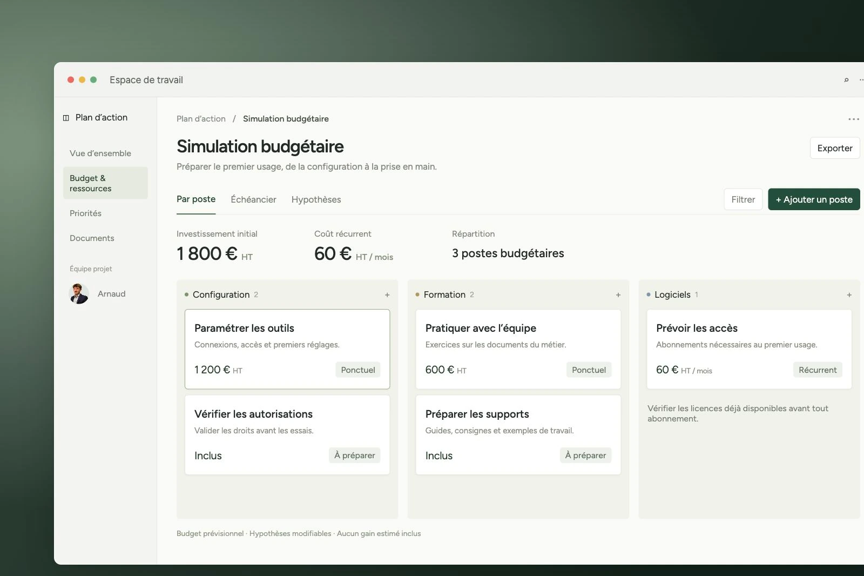This screenshot has width=864, height=576.
Task: Open the Filtrer options
Action: click(743, 199)
